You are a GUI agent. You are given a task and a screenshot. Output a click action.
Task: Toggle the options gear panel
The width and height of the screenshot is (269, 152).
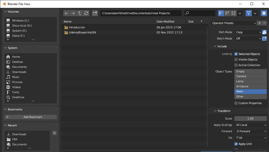click(x=264, y=13)
